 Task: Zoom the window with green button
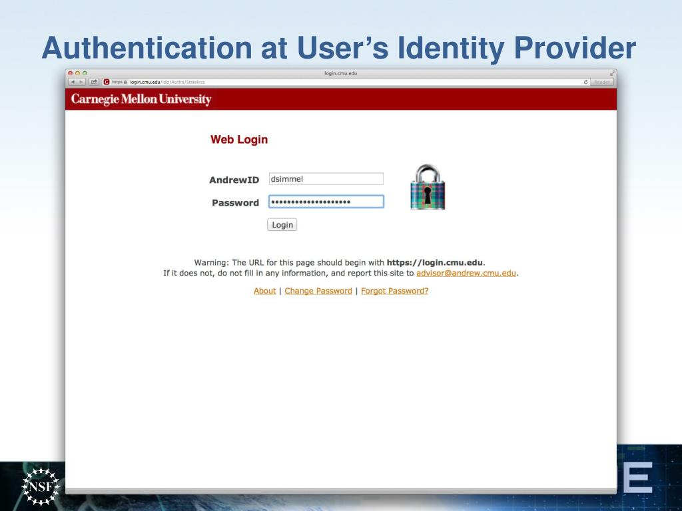tap(85, 73)
